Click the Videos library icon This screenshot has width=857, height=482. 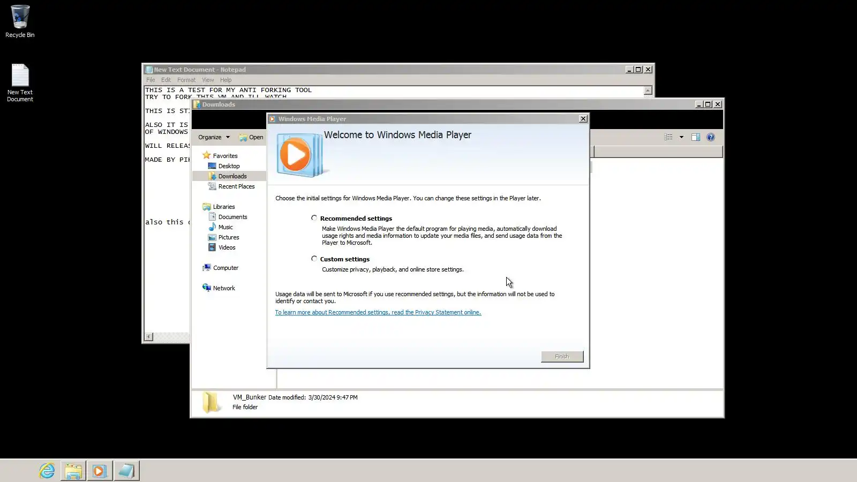pyautogui.click(x=212, y=247)
